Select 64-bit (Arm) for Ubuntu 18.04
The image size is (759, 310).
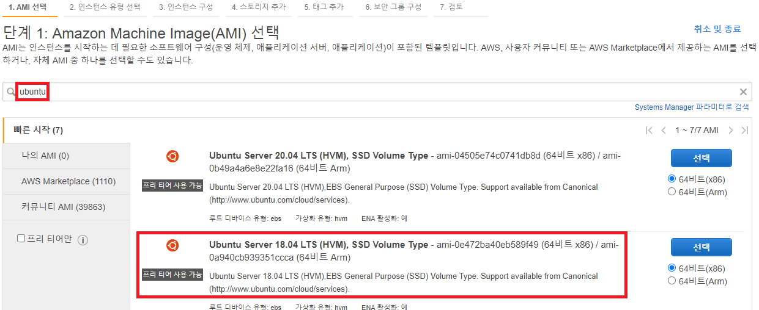click(672, 281)
